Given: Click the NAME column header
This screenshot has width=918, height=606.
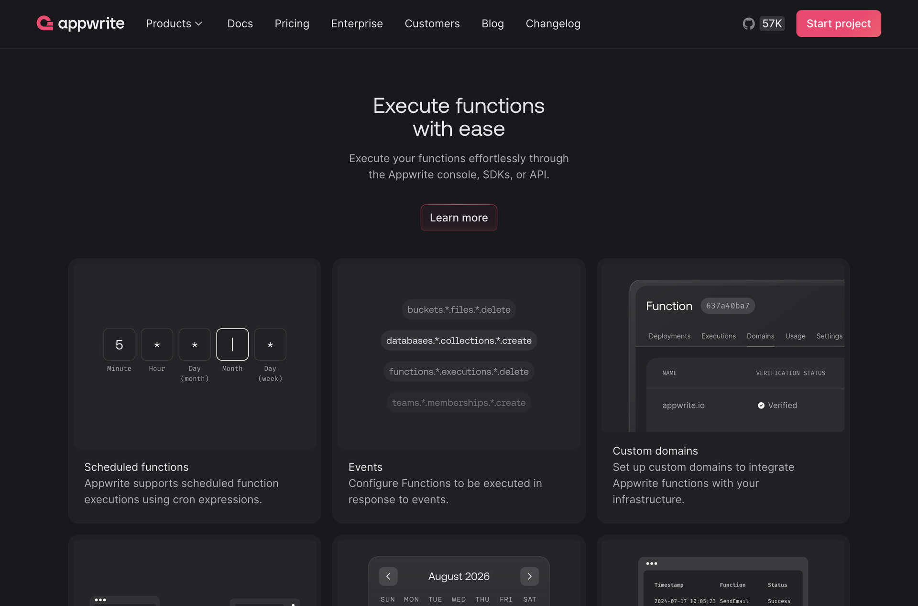Looking at the screenshot, I should [669, 373].
